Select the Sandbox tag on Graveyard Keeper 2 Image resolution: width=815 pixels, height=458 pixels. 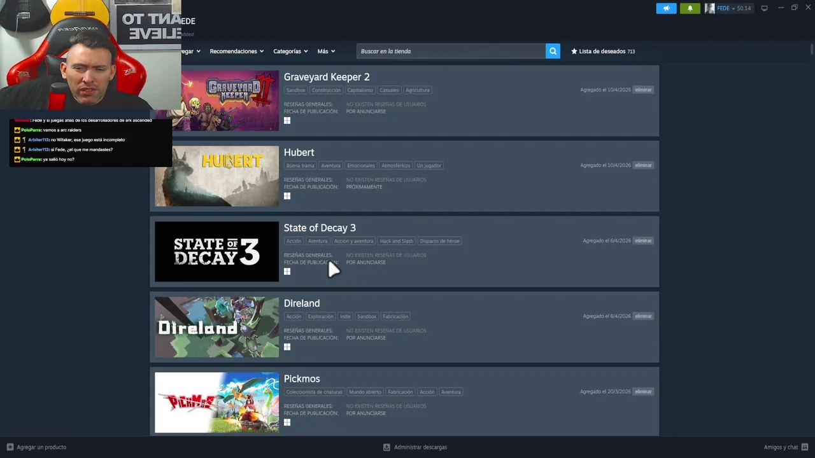[295, 90]
